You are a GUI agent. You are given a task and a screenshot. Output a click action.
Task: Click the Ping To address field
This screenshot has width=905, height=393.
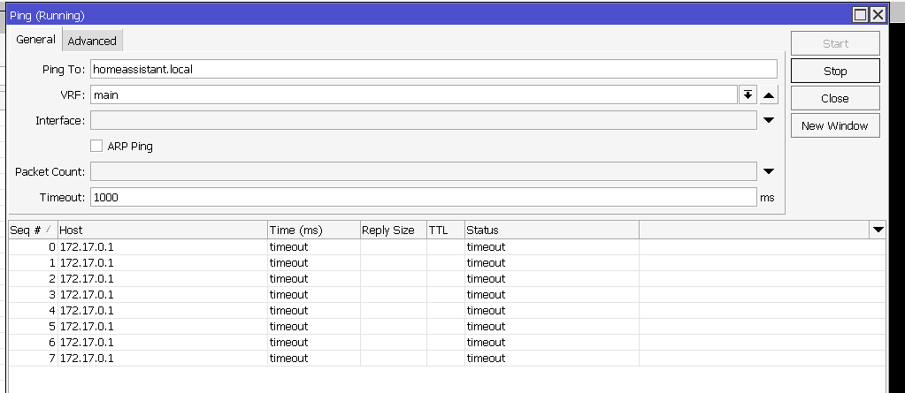pos(433,69)
